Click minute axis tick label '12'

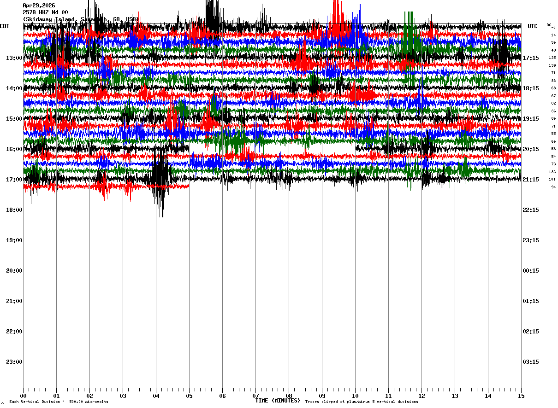pos(421,396)
